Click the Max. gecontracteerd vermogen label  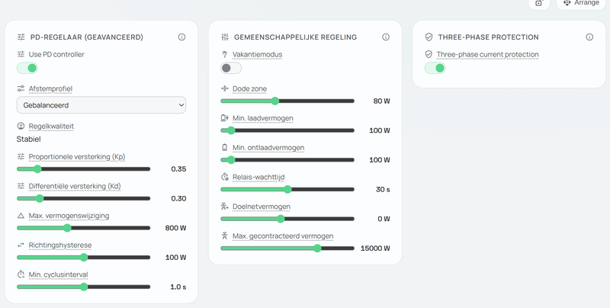coord(283,236)
